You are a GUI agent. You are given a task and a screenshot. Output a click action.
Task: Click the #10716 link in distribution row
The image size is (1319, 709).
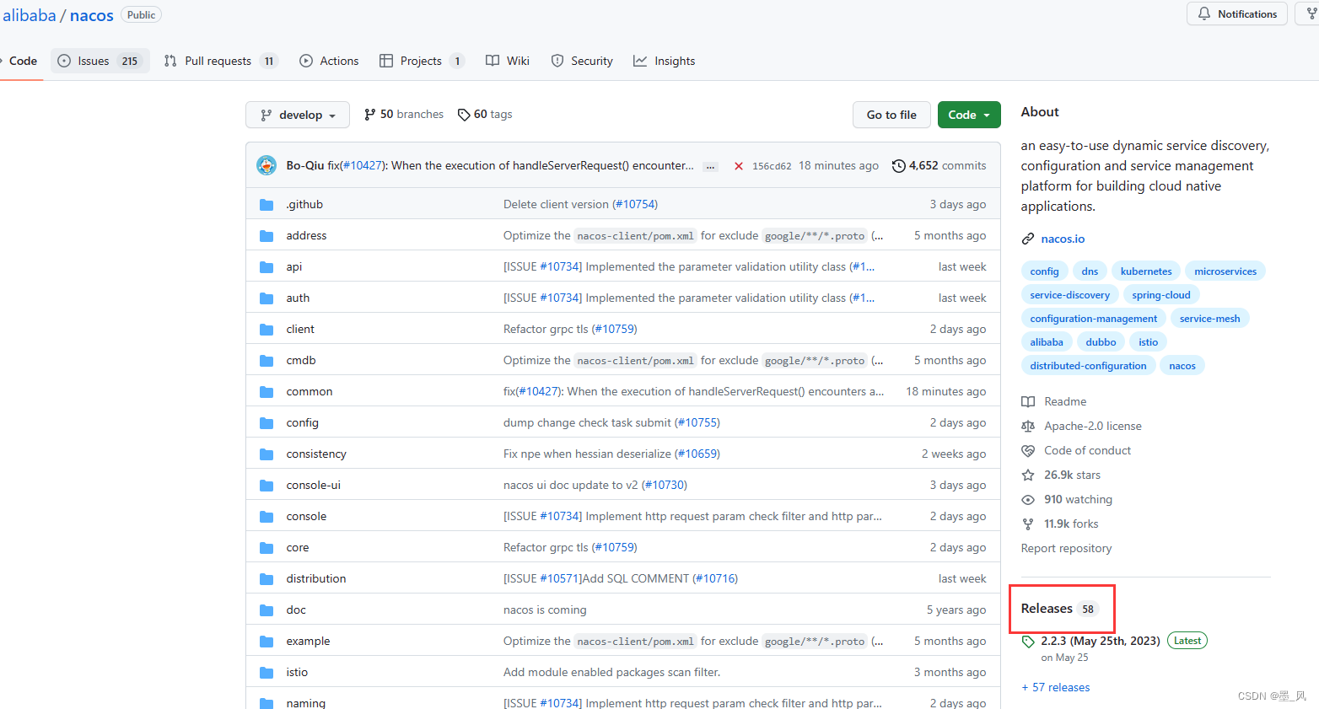click(x=715, y=579)
